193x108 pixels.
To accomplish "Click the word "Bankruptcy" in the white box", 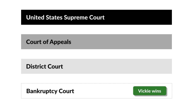I will pos(42,91).
